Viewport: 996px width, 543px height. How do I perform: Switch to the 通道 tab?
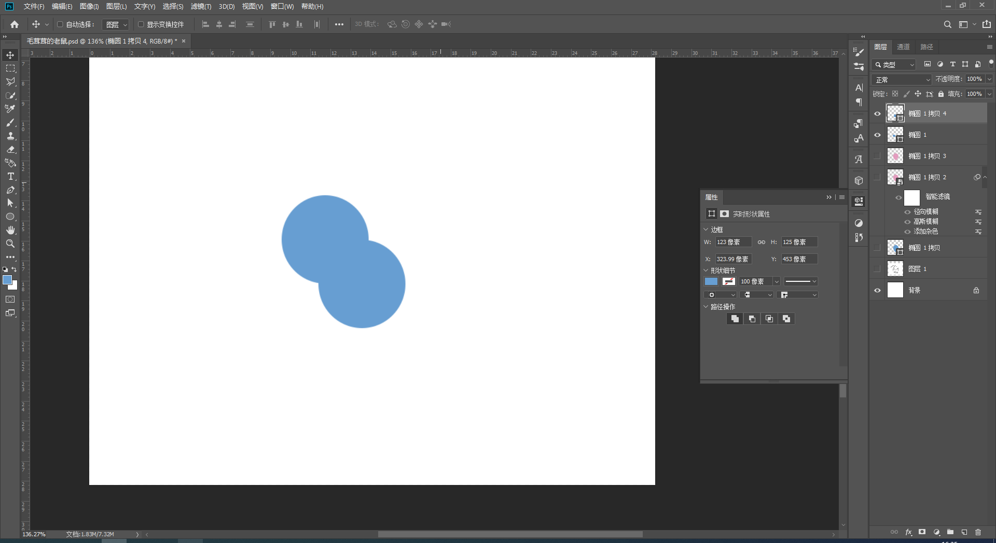pos(904,47)
